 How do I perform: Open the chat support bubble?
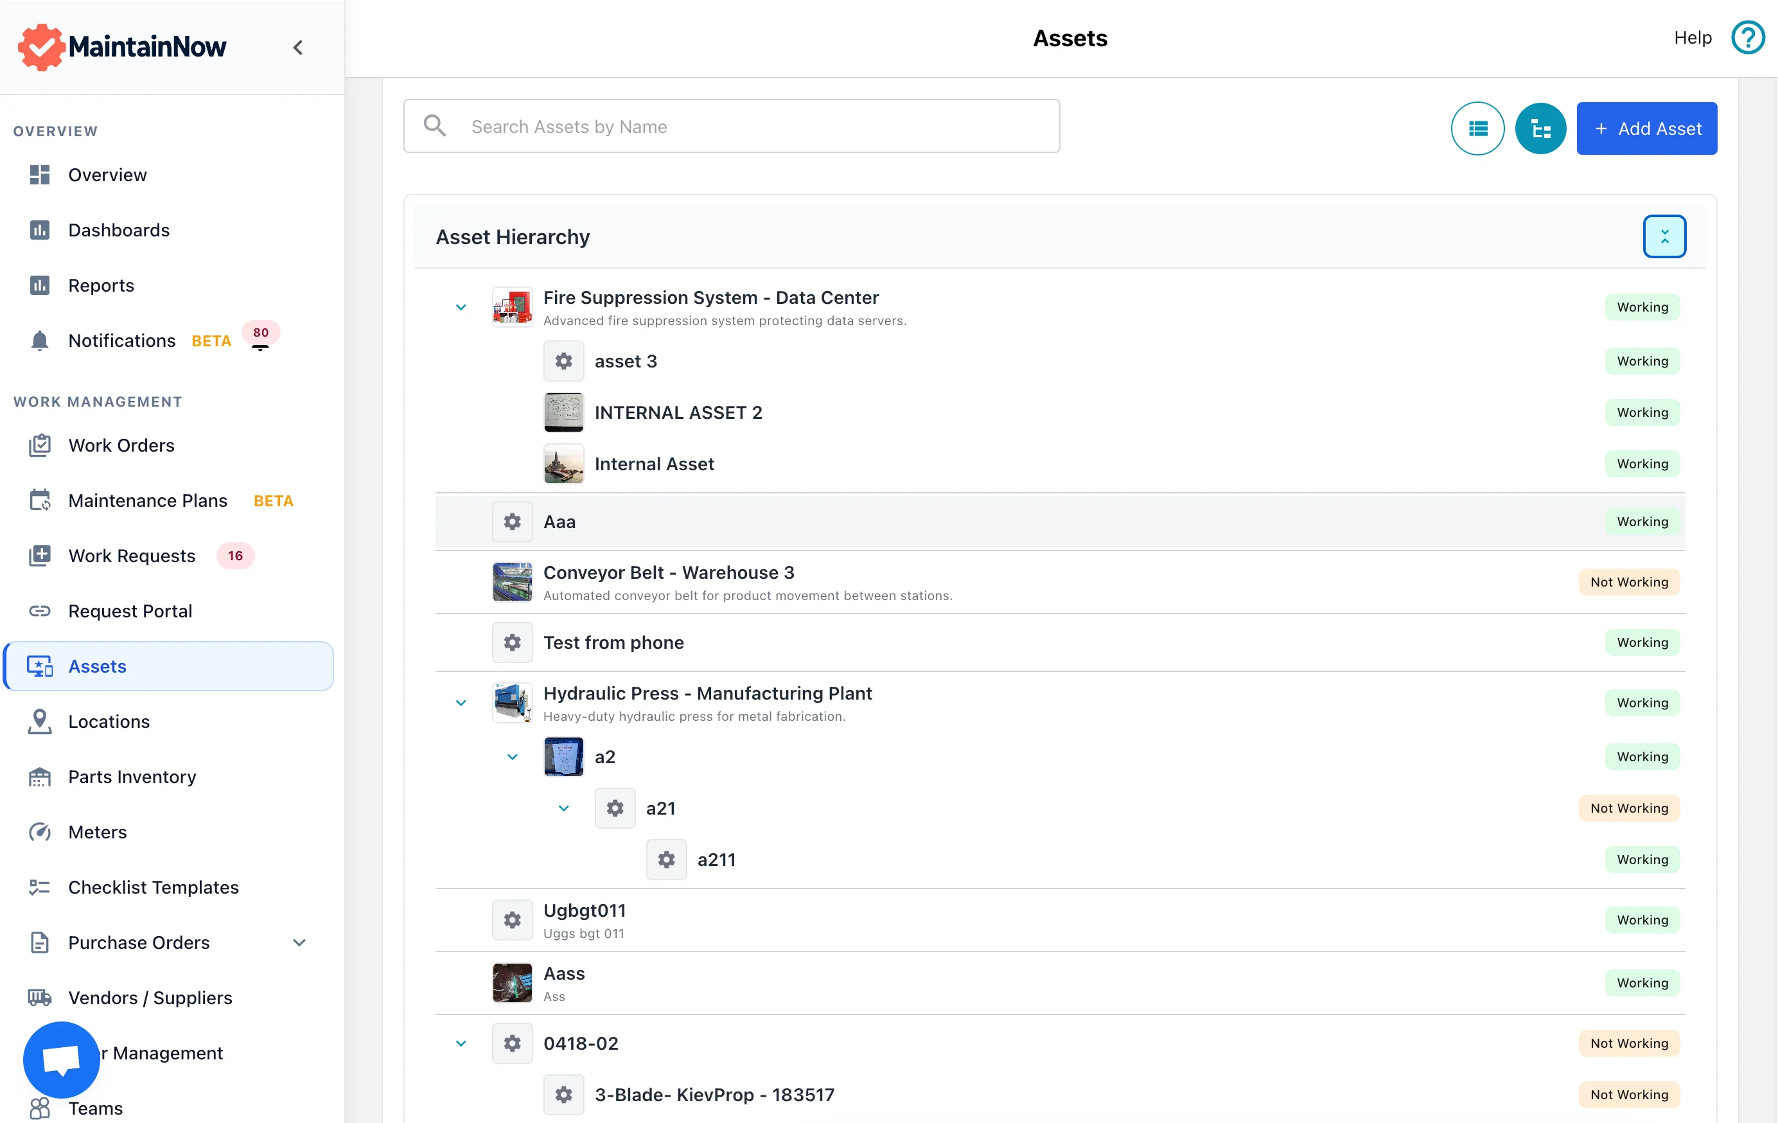pyautogui.click(x=61, y=1059)
